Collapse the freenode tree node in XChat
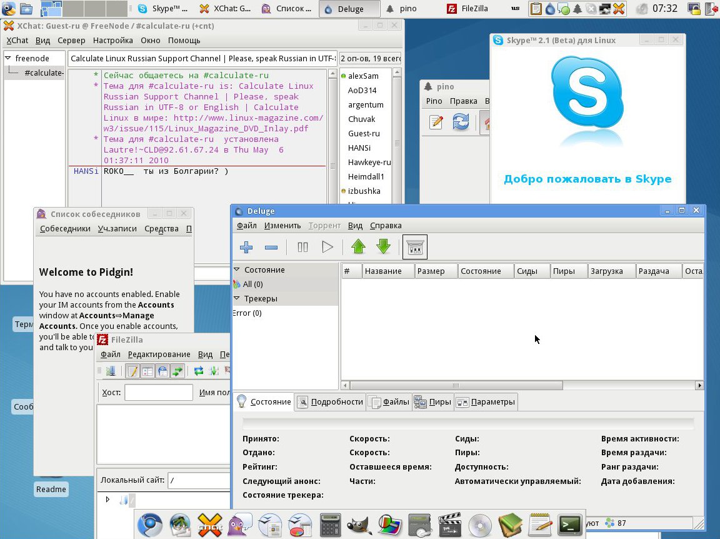The image size is (720, 539). click(x=8, y=58)
